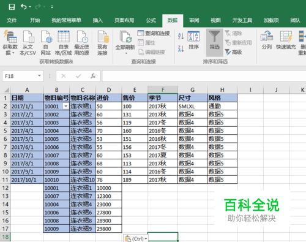Image resolution: width=306 pixels, height=242 pixels.
Task: Click cell containing 2017夏
Action: [x=163, y=155]
